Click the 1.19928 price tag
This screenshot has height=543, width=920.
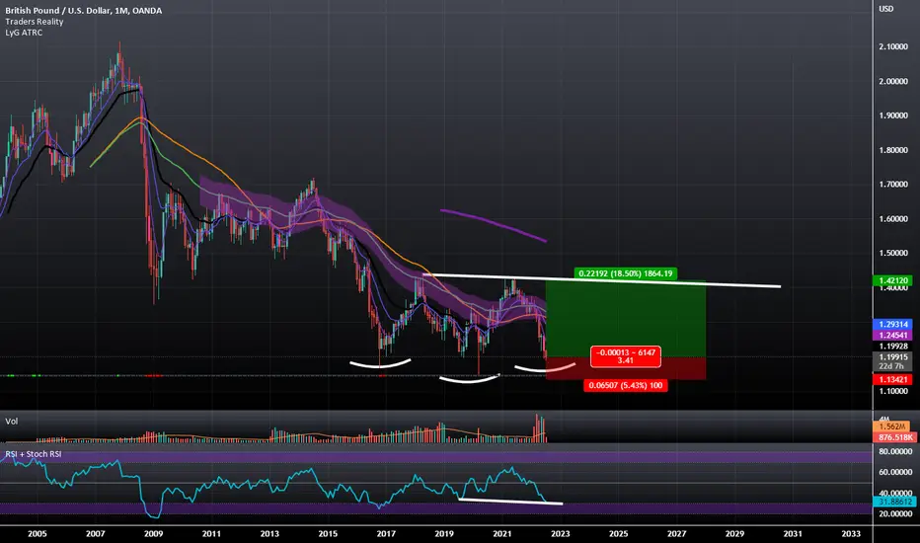pos(892,347)
